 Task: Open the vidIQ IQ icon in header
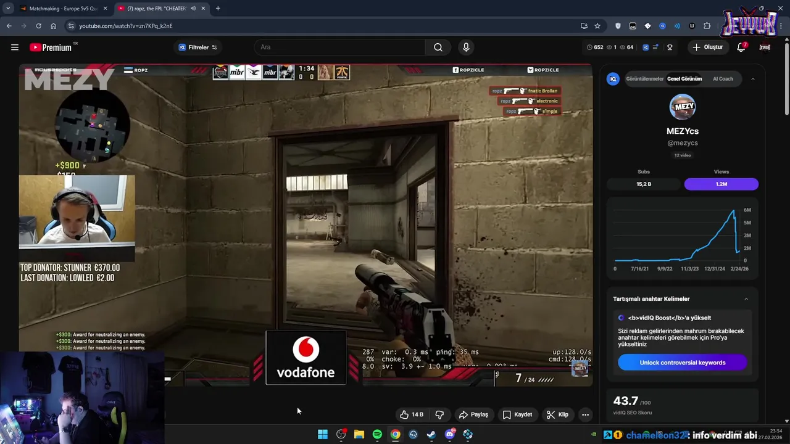646,47
